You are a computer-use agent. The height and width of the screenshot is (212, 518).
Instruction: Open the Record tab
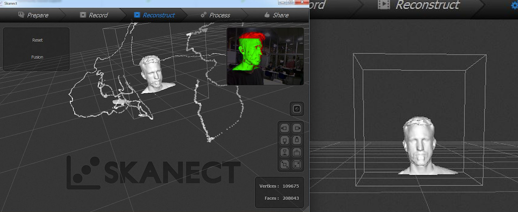click(x=94, y=15)
